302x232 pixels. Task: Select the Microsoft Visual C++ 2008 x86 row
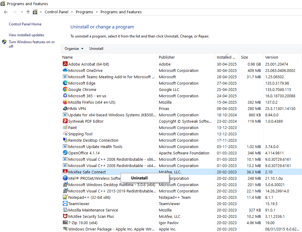pyautogui.click(x=182, y=159)
